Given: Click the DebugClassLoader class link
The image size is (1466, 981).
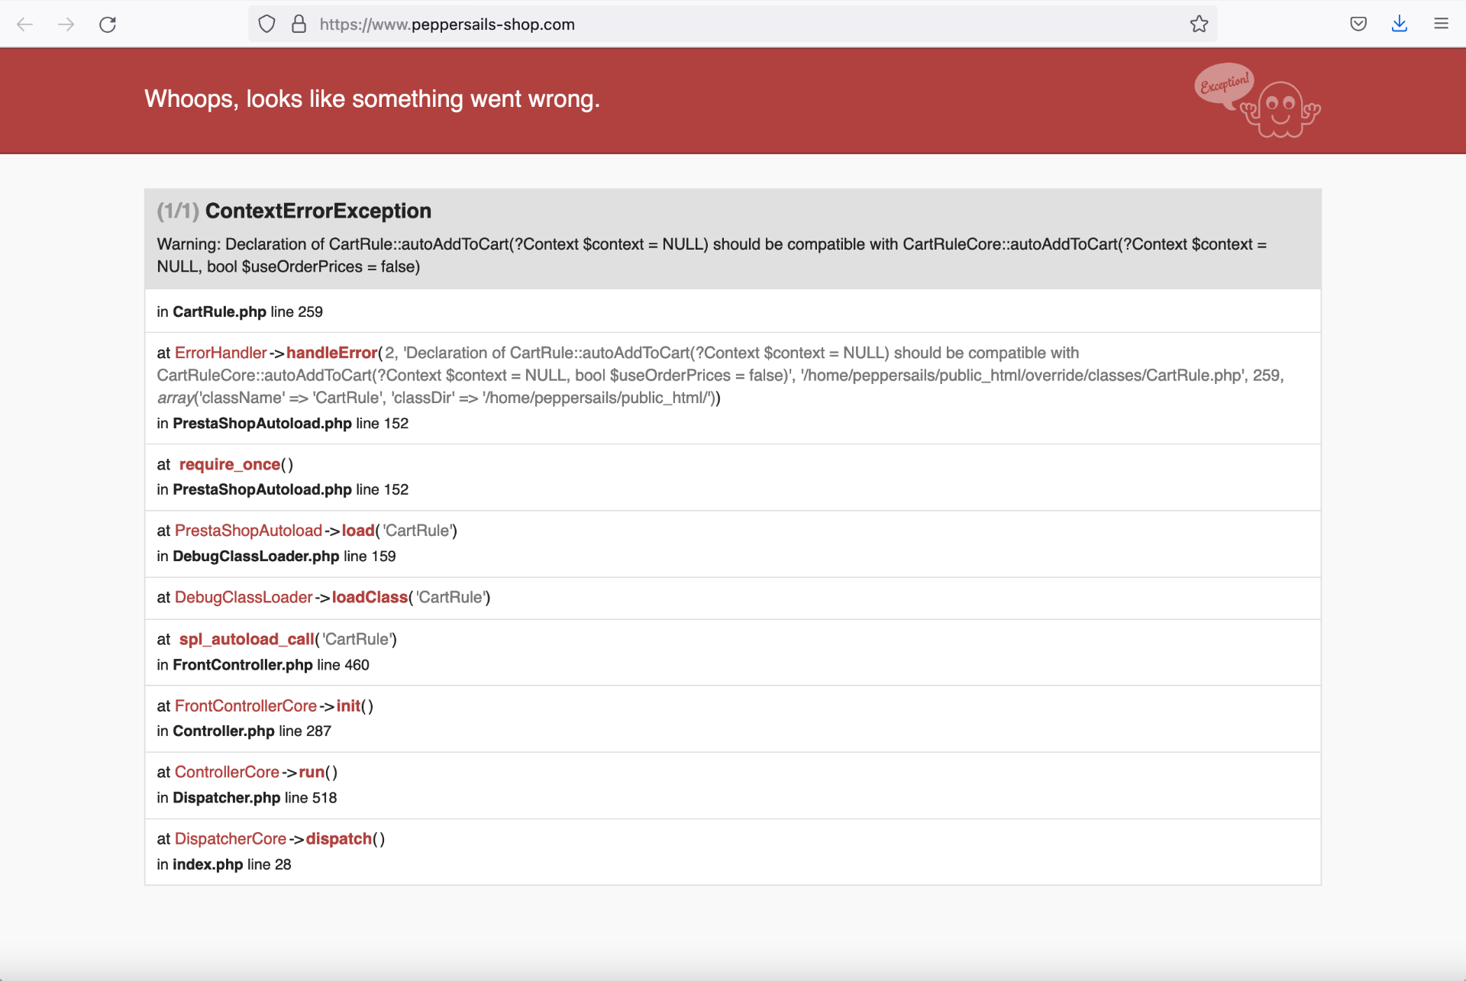Looking at the screenshot, I should tap(244, 597).
